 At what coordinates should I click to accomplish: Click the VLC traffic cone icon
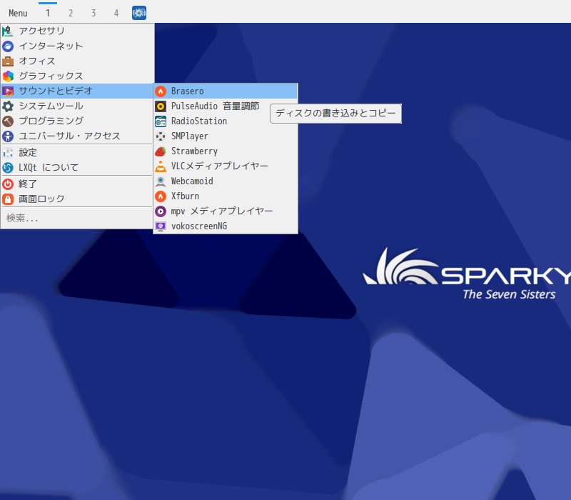pyautogui.click(x=161, y=166)
